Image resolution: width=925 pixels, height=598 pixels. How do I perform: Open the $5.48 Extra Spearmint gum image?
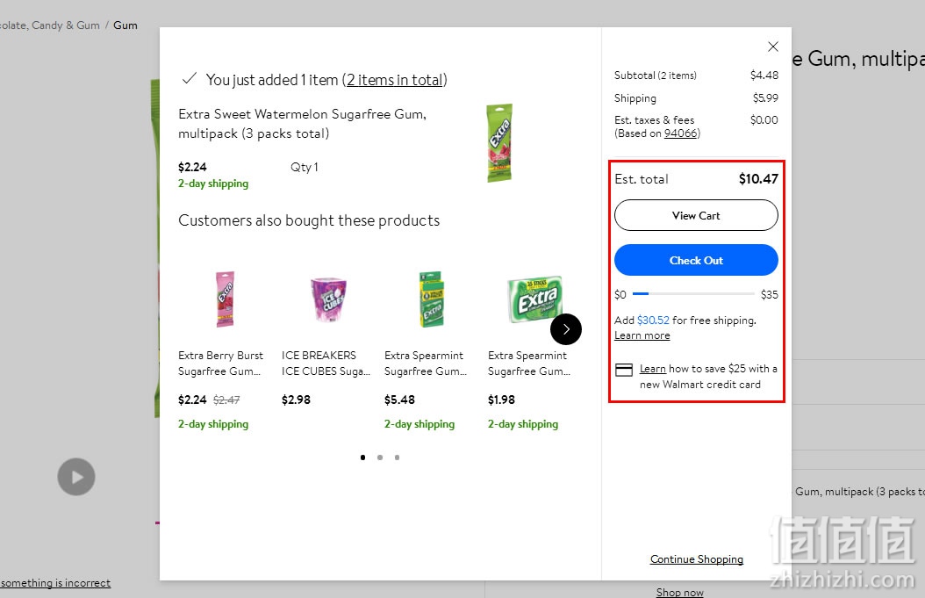(431, 299)
